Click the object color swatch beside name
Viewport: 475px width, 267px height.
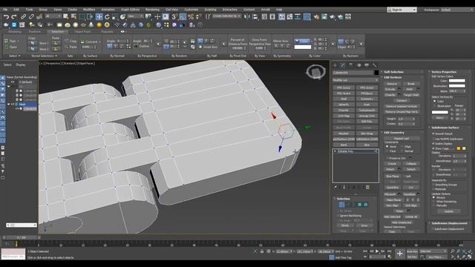pos(376,73)
